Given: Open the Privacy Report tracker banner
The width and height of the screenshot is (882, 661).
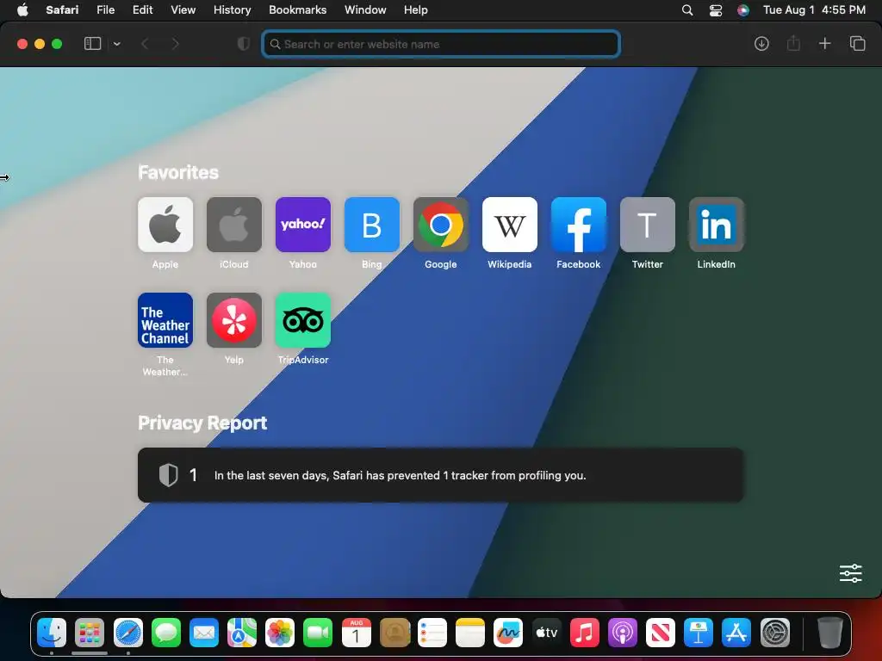Looking at the screenshot, I should tap(441, 475).
